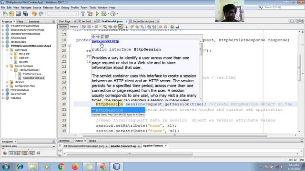Toggle Show Fields filter in Navigator
Image resolution: width=305 pixels, height=171 pixels.
click(11, 153)
